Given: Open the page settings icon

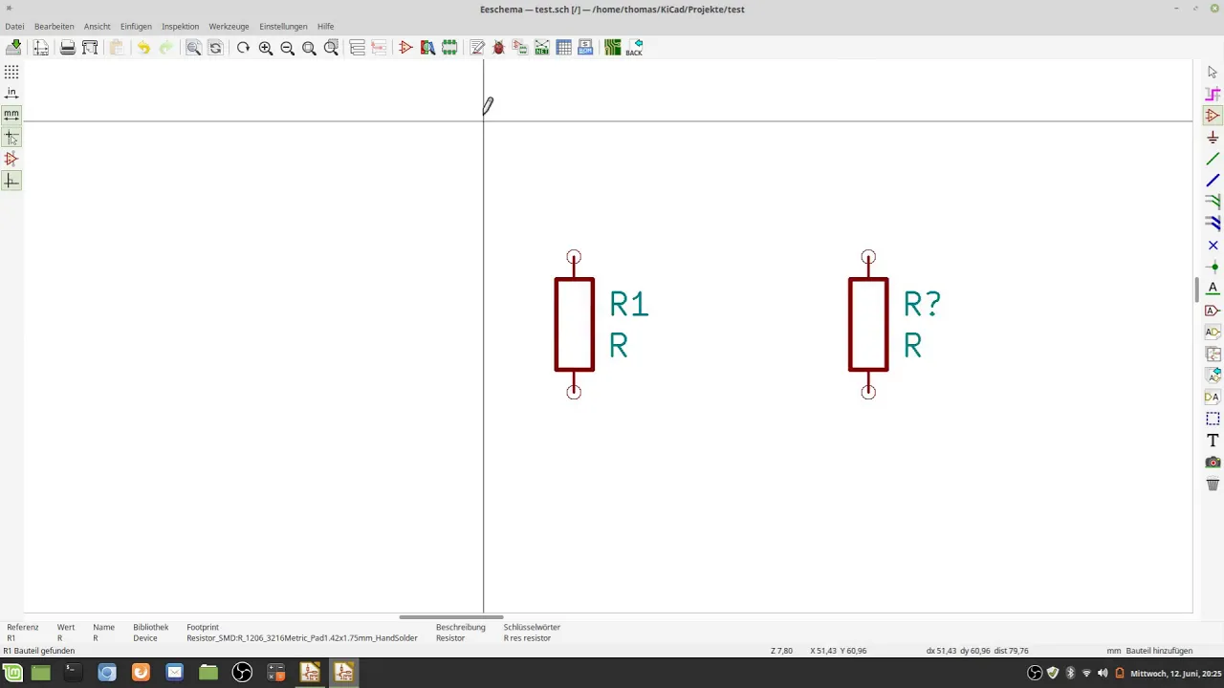Looking at the screenshot, I should point(41,48).
